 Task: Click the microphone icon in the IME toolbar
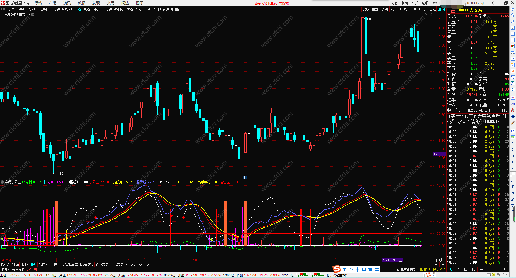click(357, 269)
